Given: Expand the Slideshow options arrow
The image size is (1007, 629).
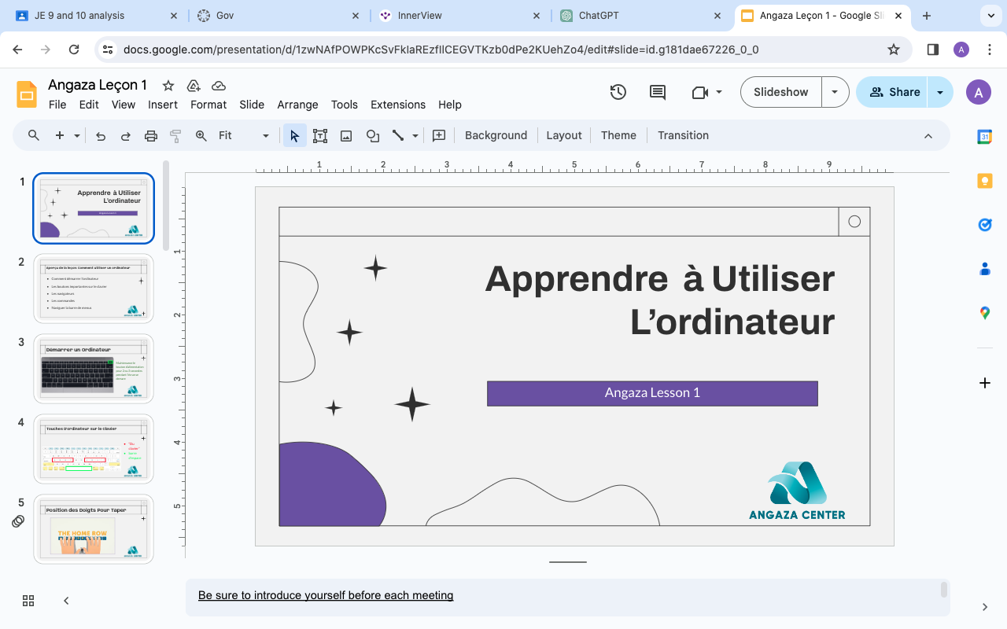Looking at the screenshot, I should (835, 92).
